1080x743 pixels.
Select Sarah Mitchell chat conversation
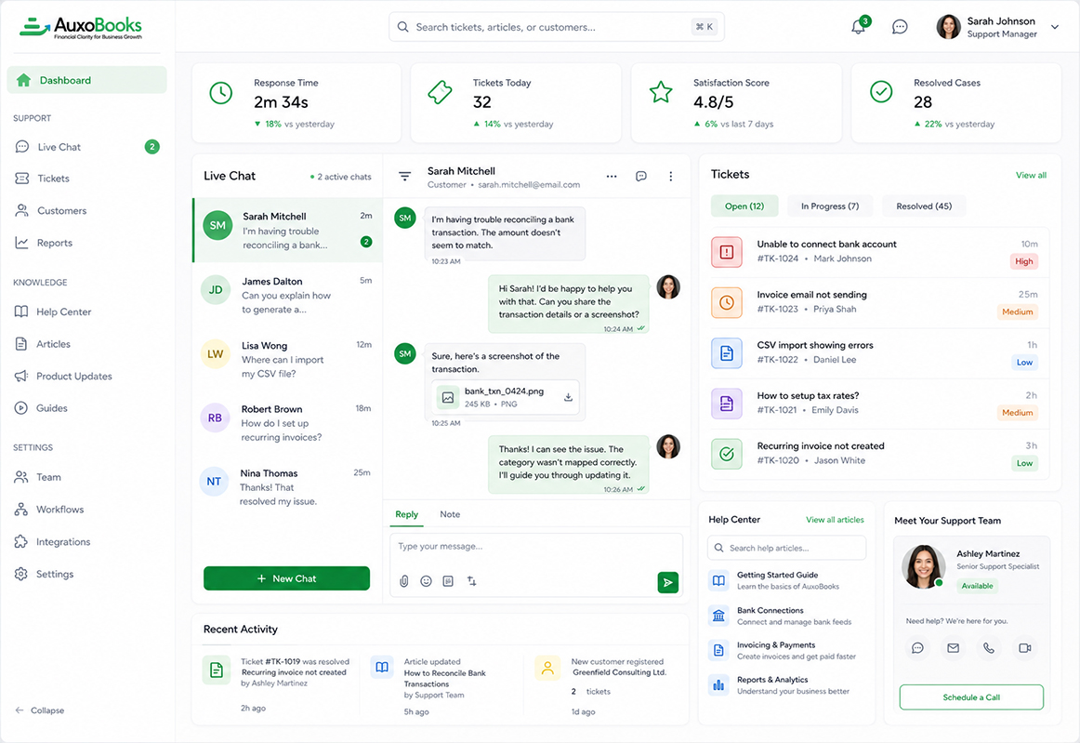(x=287, y=231)
